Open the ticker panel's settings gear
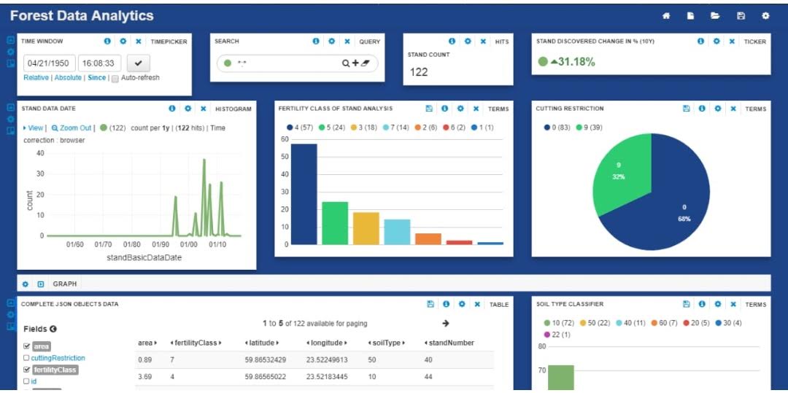Viewport: 788px width, 393px height. (x=716, y=41)
